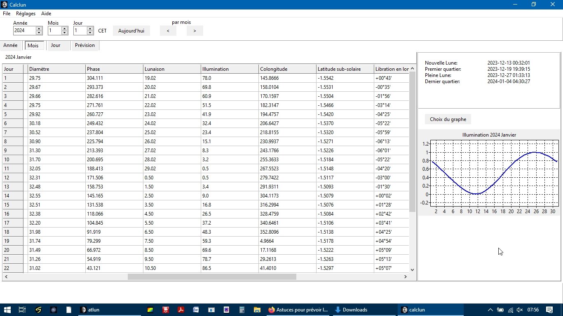Open Adobe Acrobat from the taskbar

click(181, 310)
